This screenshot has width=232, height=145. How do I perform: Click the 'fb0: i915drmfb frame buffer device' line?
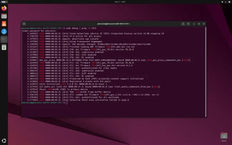coord(66,92)
